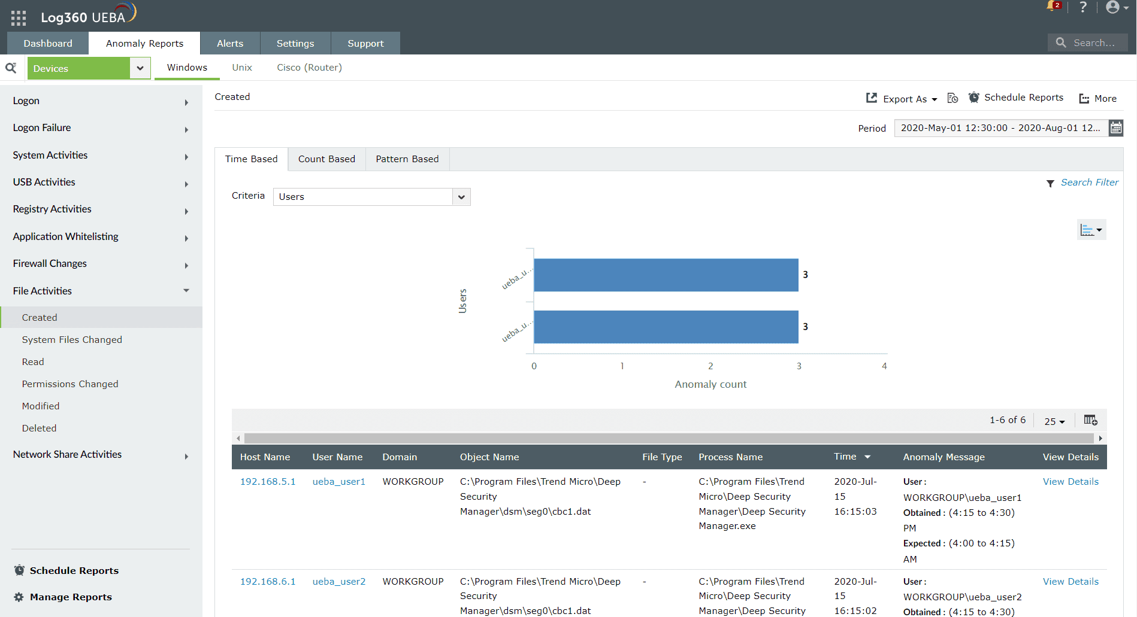Switch to the Count Based tab

(x=326, y=159)
